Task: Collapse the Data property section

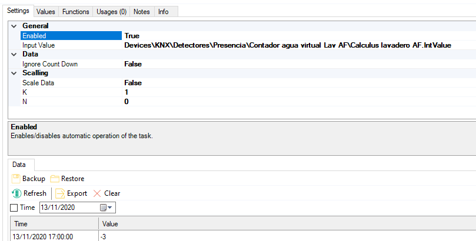Action: point(14,54)
